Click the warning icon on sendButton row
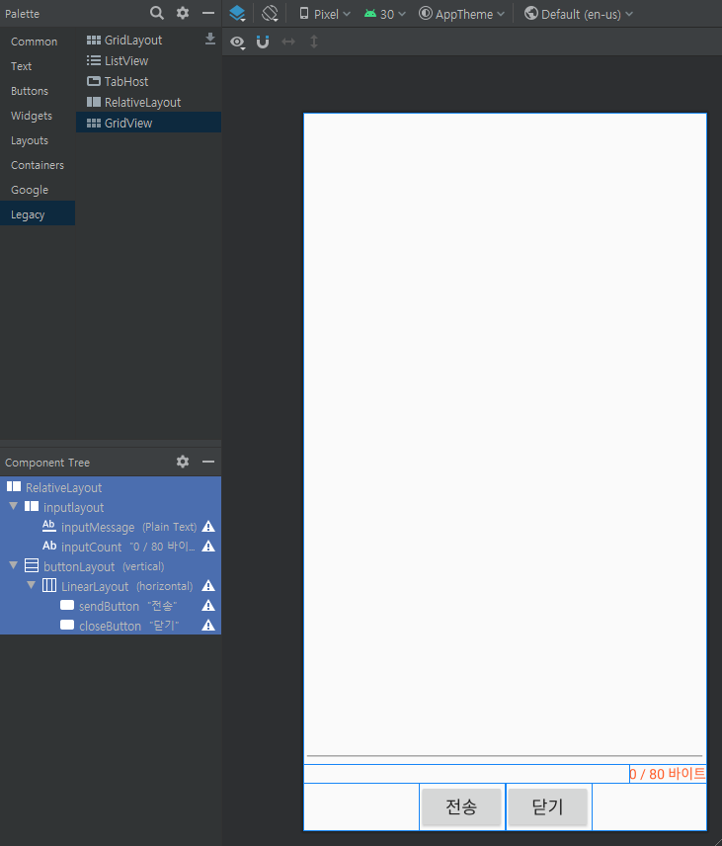The width and height of the screenshot is (722, 846). [x=208, y=606]
